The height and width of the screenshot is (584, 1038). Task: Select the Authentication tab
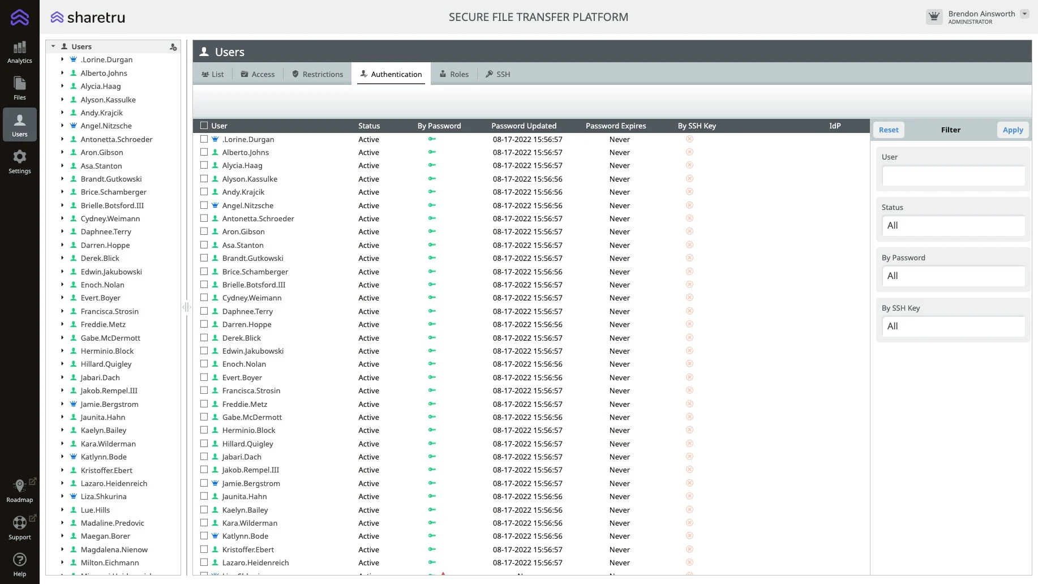pyautogui.click(x=391, y=74)
